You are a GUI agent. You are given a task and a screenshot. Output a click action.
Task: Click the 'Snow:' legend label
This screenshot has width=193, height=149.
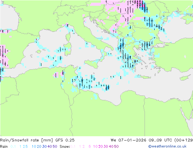pos(65,147)
